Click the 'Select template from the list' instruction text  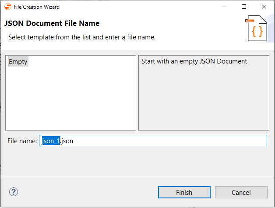coord(82,37)
